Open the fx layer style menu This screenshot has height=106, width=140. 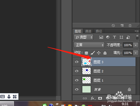93,98
